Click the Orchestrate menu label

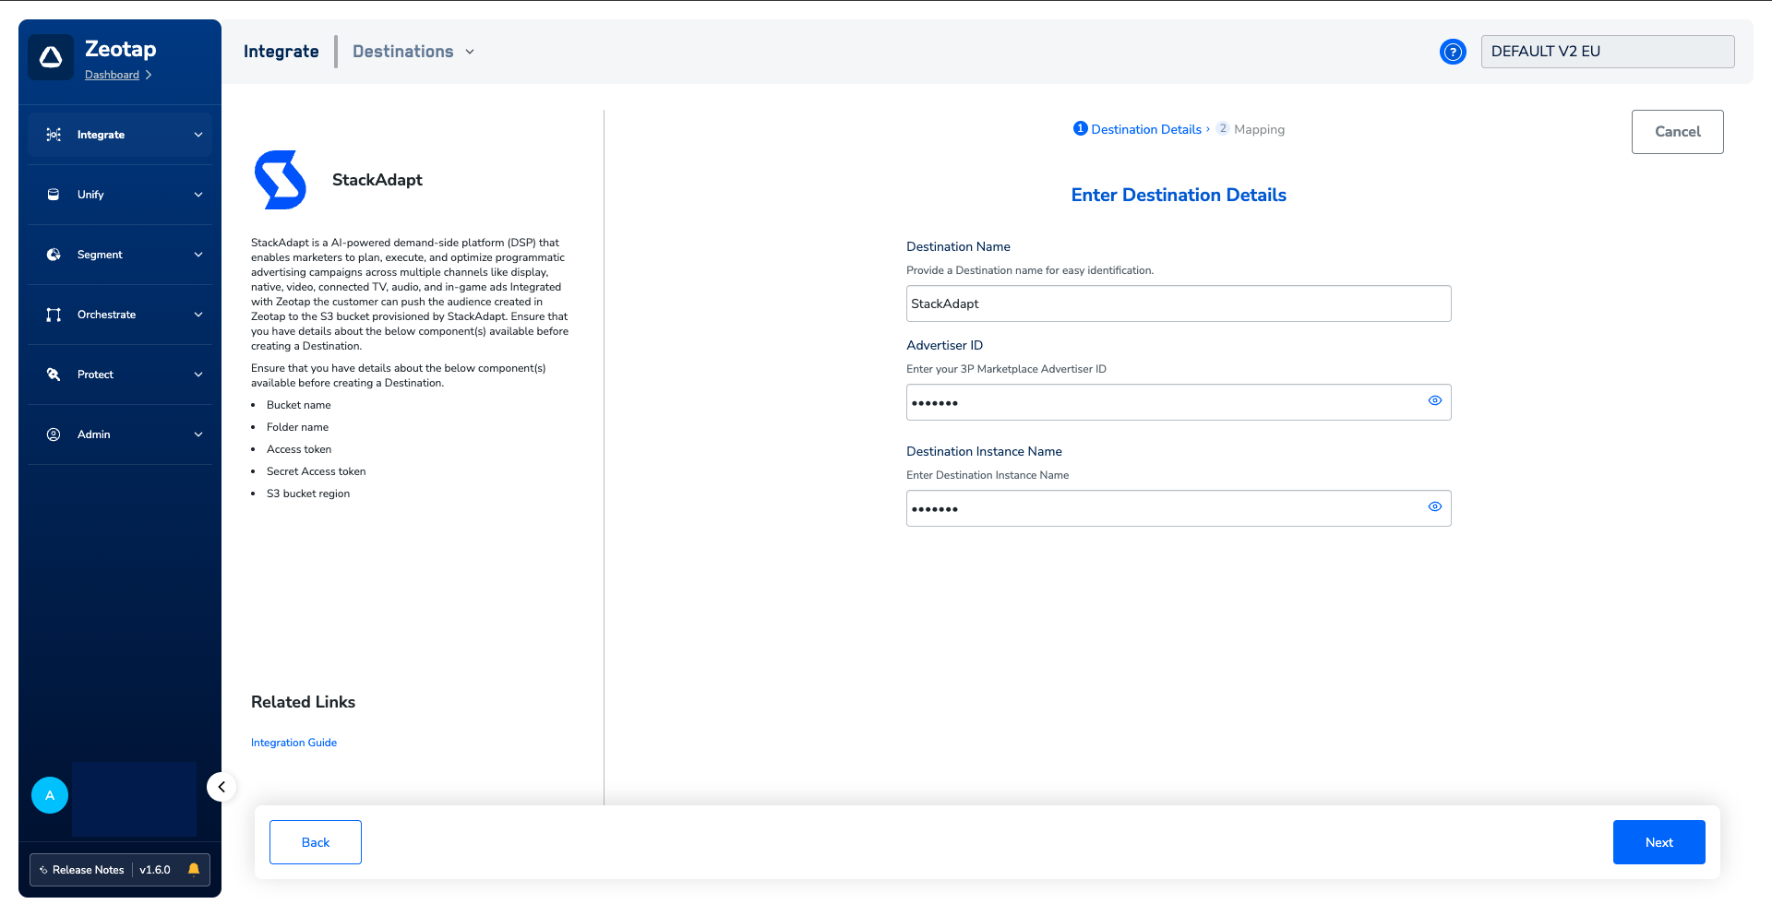[x=106, y=315]
